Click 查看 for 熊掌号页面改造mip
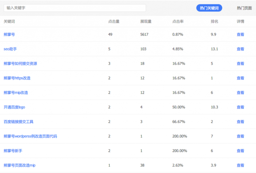The width and height of the screenshot is (256, 173). tap(240, 165)
